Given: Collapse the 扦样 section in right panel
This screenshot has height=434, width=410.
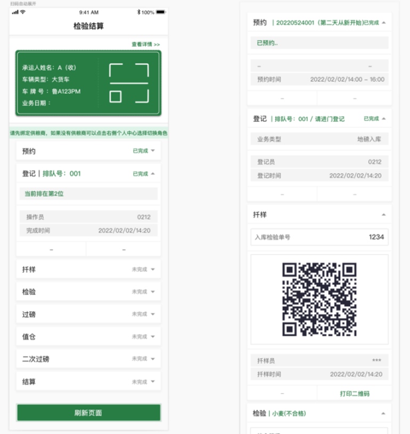Looking at the screenshot, I should [x=384, y=215].
